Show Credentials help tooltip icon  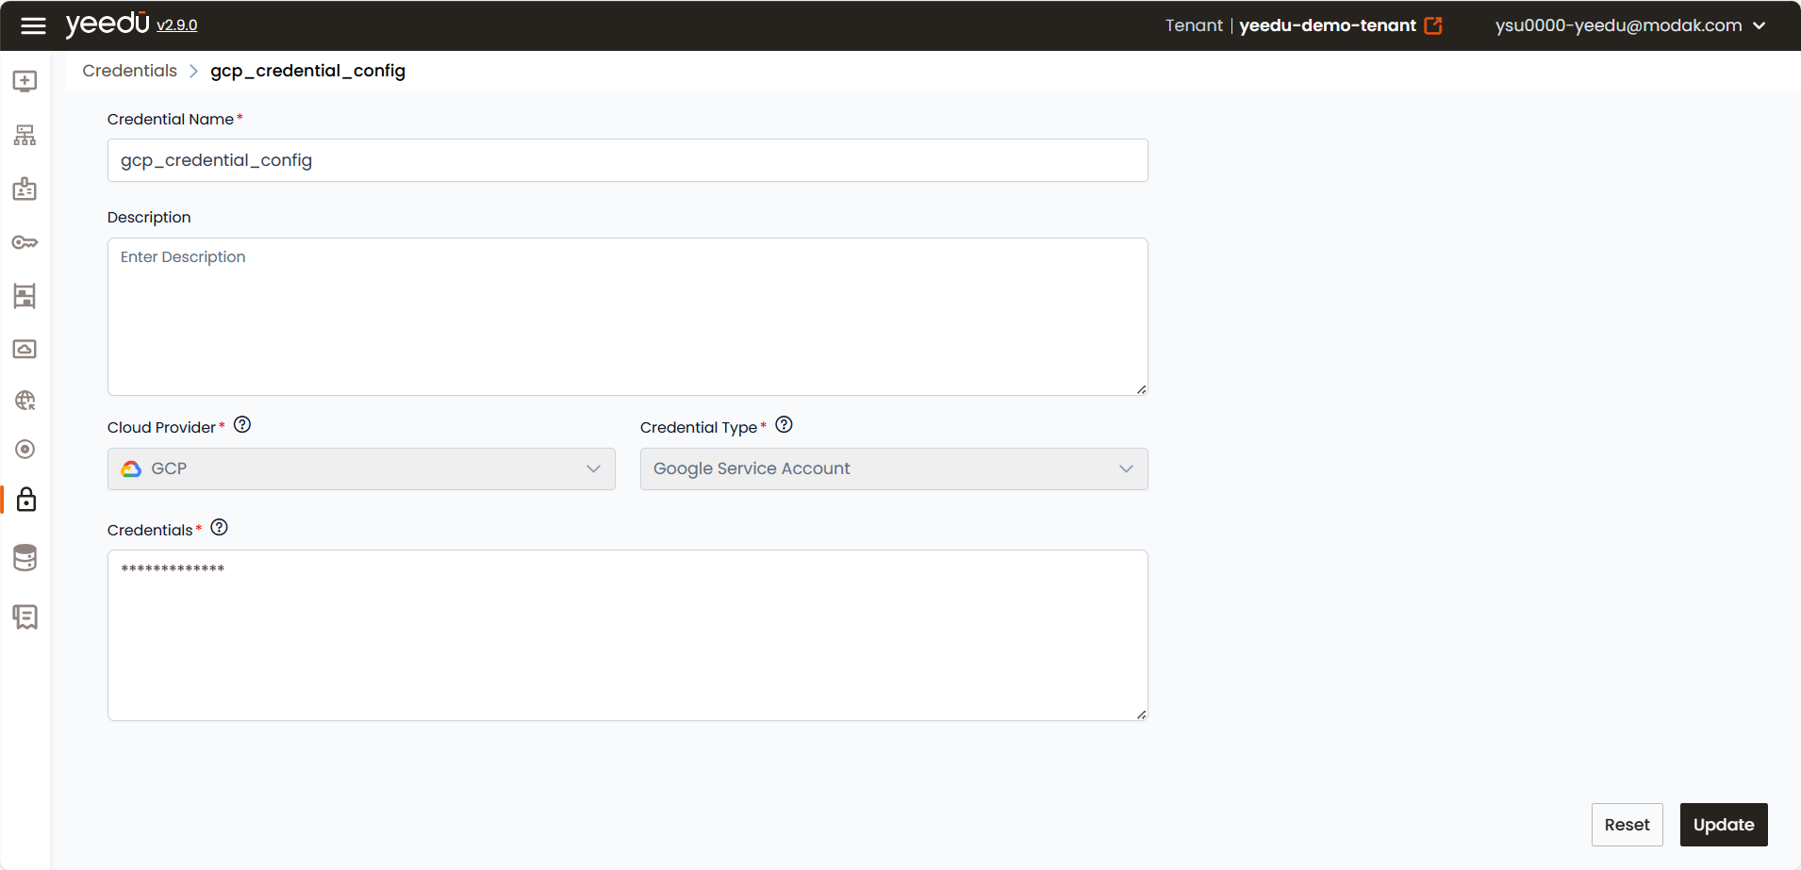click(x=220, y=527)
